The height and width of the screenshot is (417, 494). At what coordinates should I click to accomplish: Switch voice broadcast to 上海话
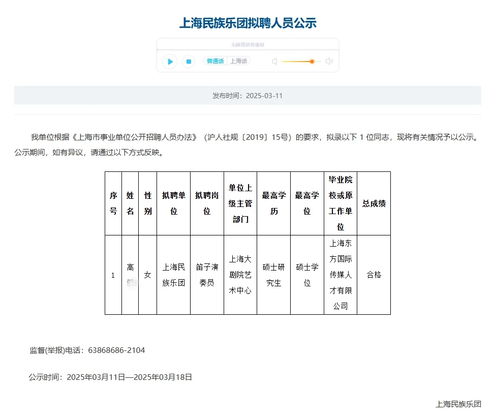coord(239,61)
